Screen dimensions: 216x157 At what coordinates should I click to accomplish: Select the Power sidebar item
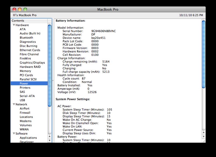24,83
